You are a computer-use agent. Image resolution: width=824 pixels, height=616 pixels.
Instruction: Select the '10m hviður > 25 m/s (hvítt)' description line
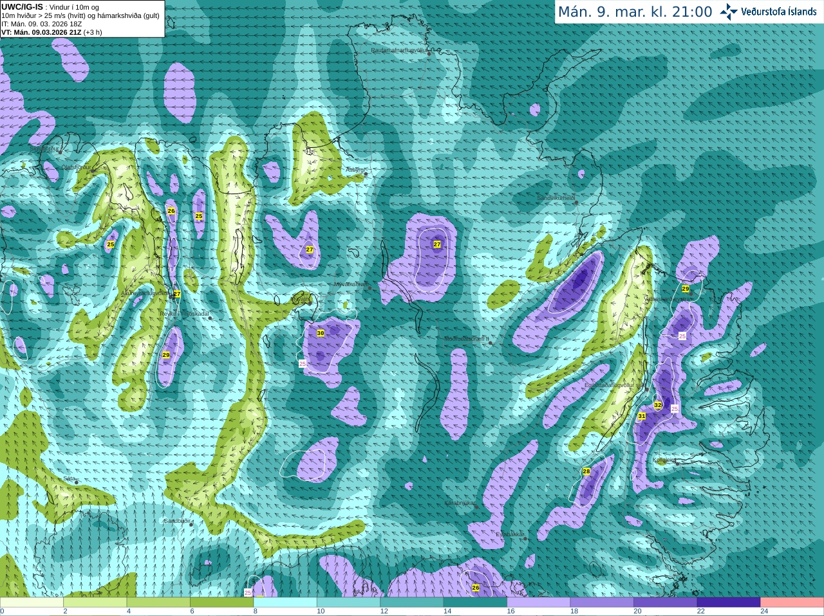[81, 15]
